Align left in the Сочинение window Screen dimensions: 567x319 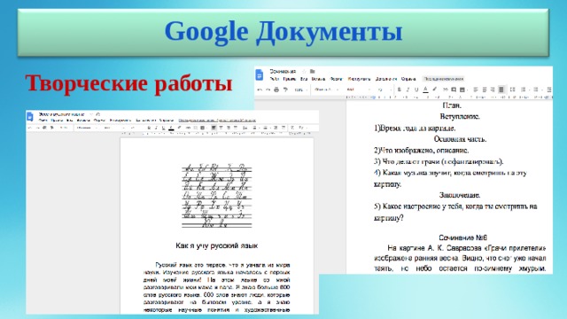point(476,89)
